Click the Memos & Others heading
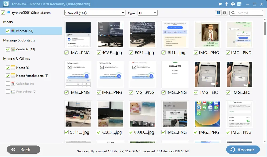Viewport: 267px width, 157px height. [17, 58]
